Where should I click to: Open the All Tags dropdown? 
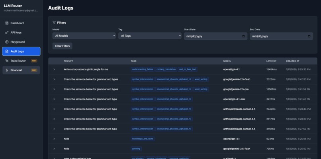click(x=150, y=35)
